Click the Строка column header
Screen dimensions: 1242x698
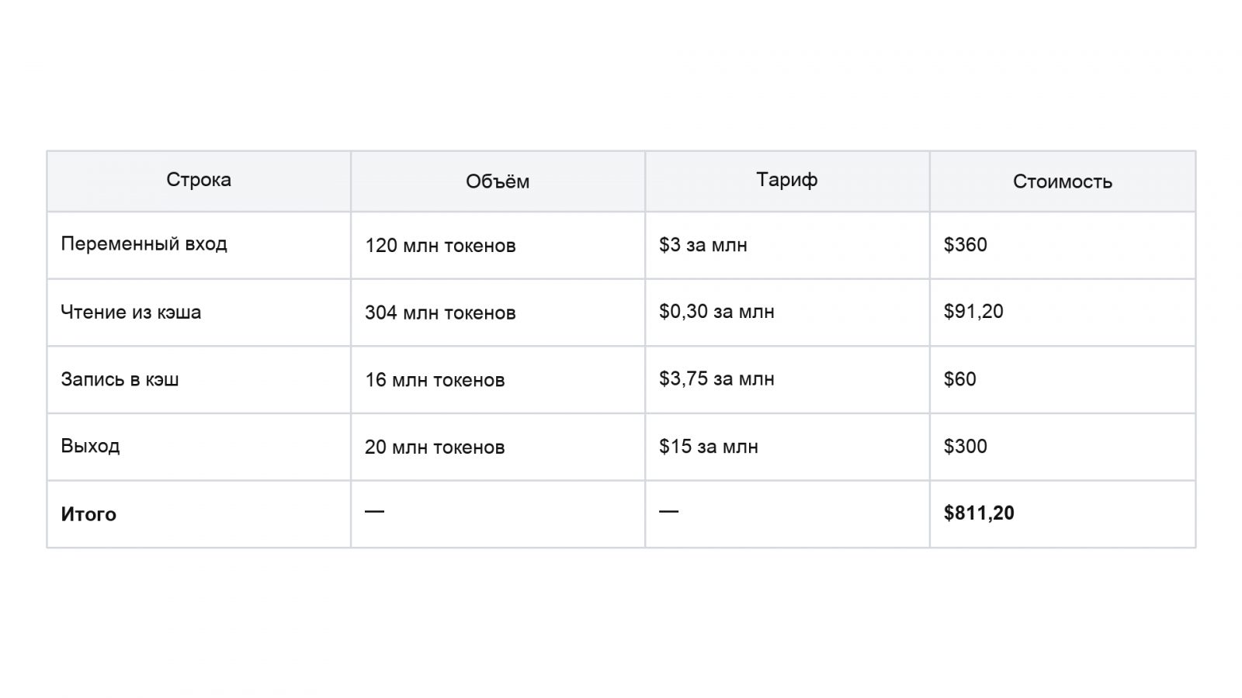199,180
